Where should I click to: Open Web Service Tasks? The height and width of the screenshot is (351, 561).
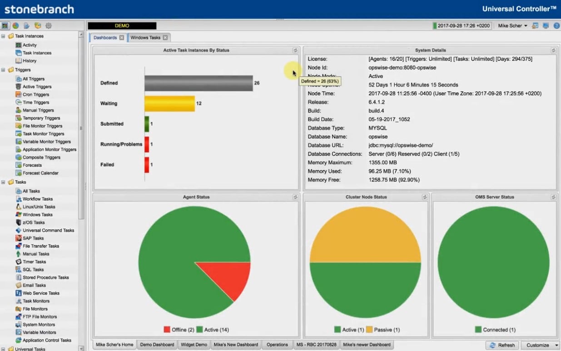(x=41, y=293)
